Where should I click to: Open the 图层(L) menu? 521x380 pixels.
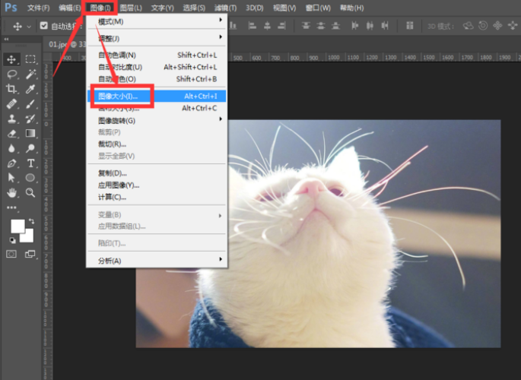point(131,8)
